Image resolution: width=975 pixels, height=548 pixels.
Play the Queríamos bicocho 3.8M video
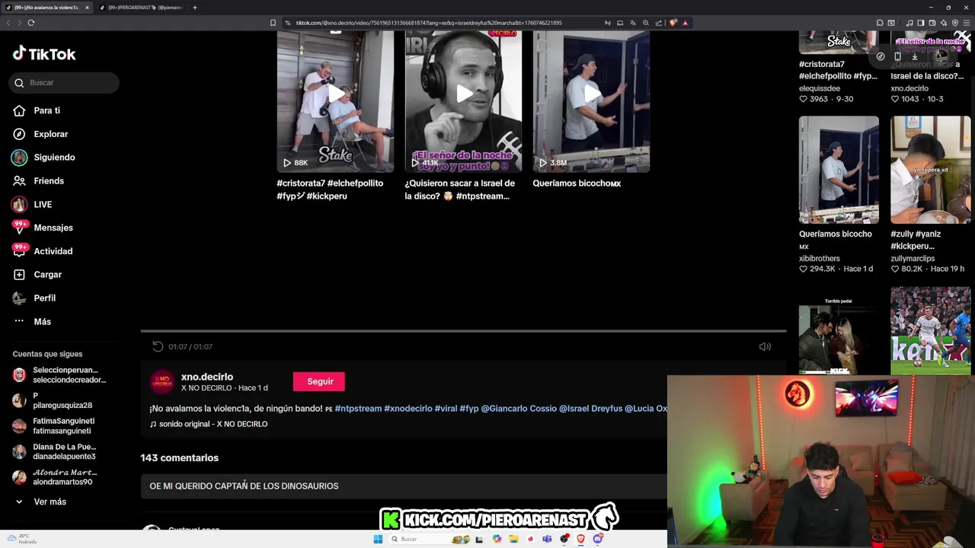tap(591, 101)
